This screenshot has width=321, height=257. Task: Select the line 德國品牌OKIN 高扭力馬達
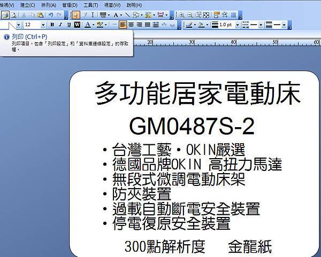coord(197,165)
